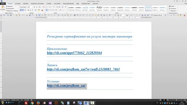Toggle Underline formatting in ribbon

[25, 10]
